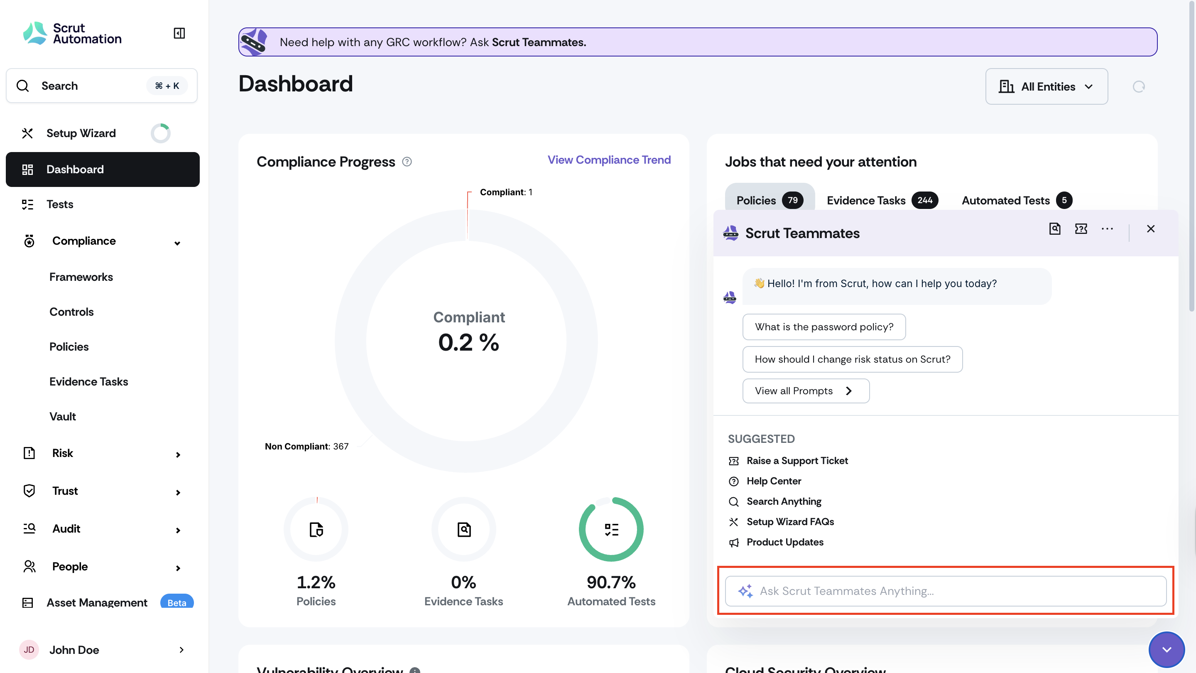Click the purple chevron-down floating button
Screen dimensions: 1196x673
click(1166, 649)
